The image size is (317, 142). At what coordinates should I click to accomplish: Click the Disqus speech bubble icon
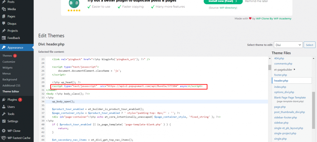(x=4, y=24)
